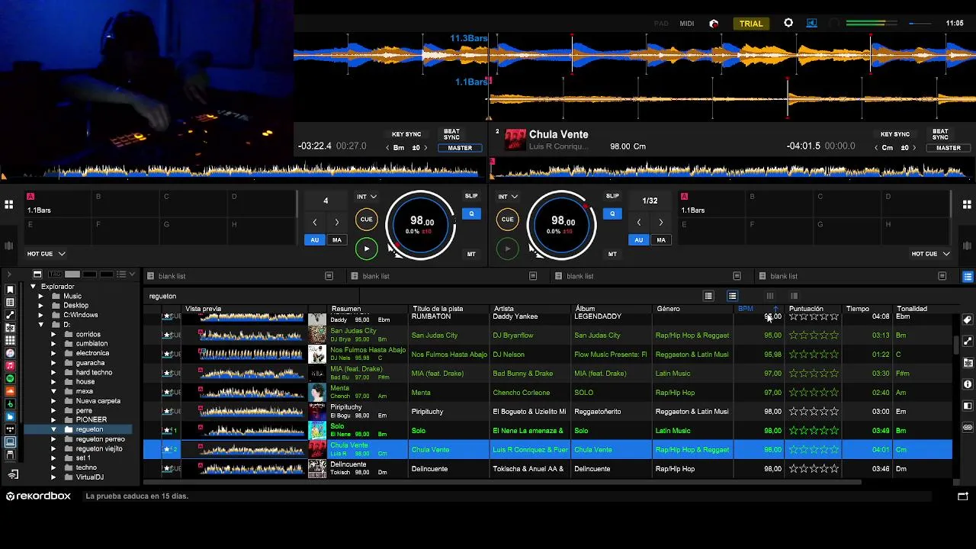Open deck 1 INT mode dropdown
The image size is (976, 549).
367,197
